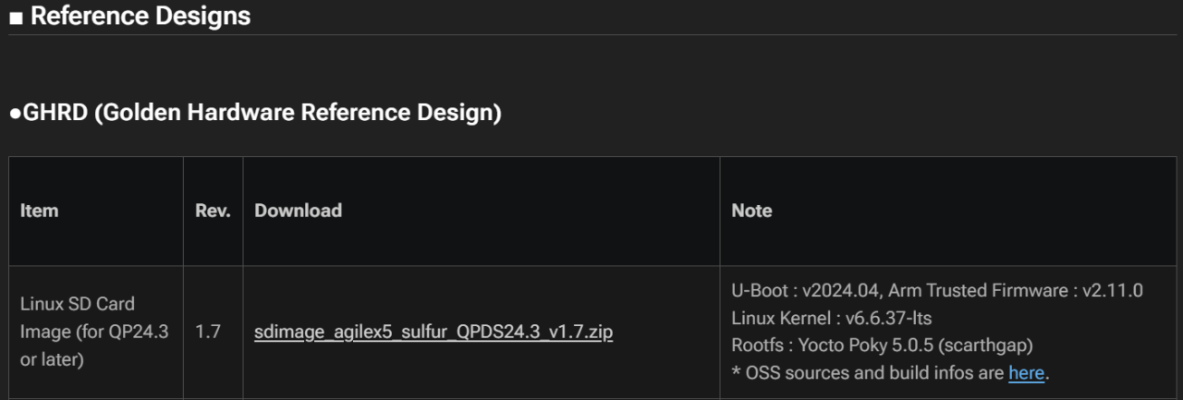1183x400 pixels.
Task: Click the divider line under Reference Designs
Action: (591, 35)
